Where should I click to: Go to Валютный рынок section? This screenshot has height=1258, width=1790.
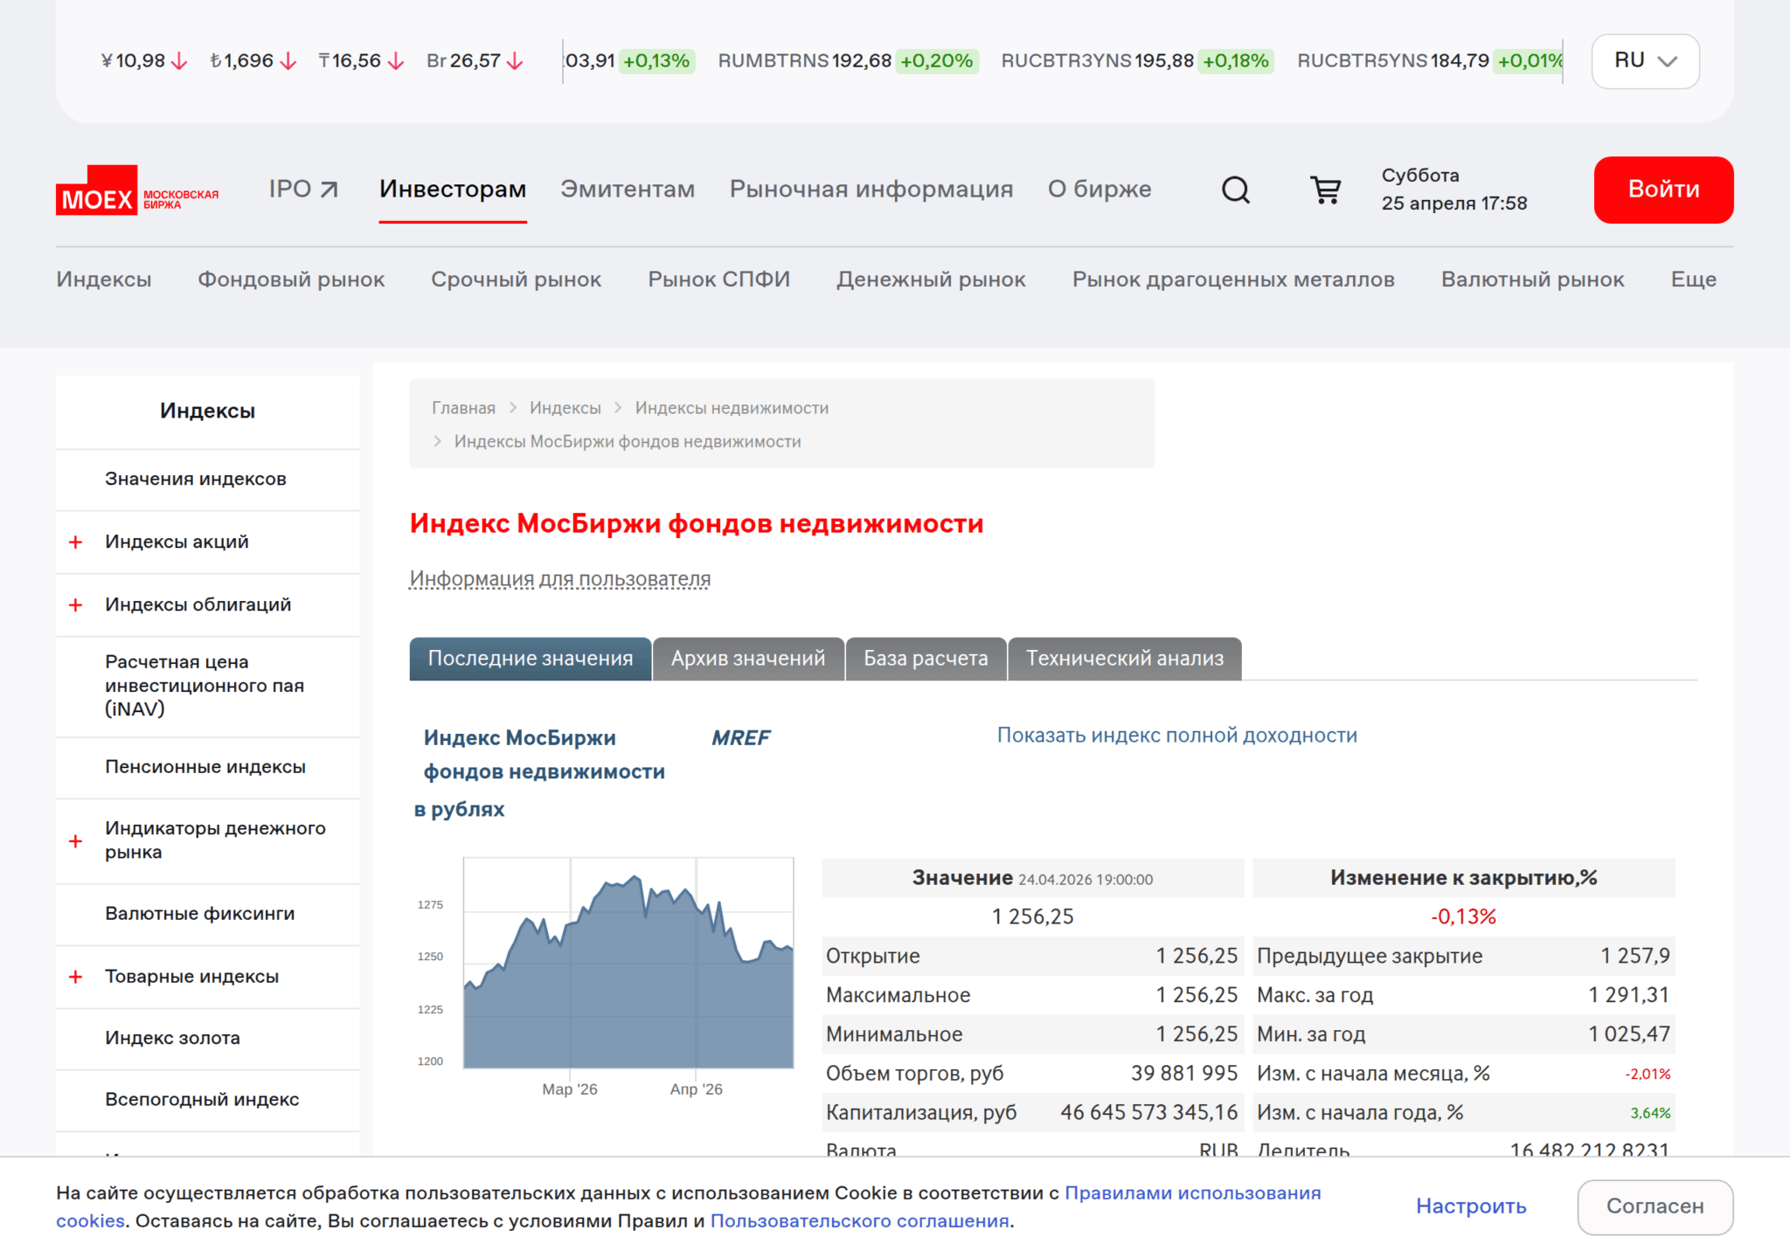(x=1532, y=280)
